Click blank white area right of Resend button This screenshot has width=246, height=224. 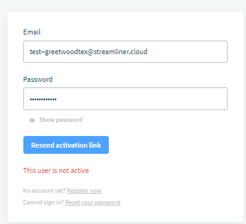pos(168,145)
